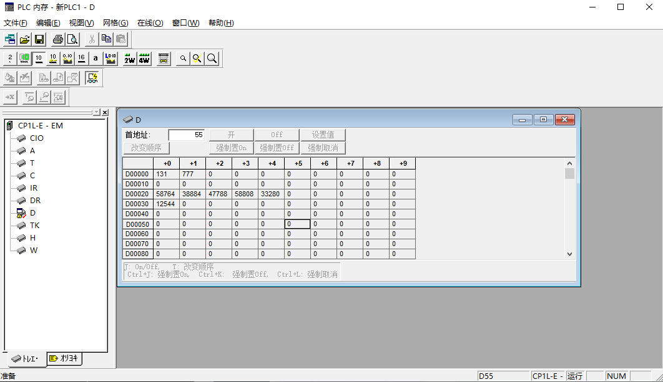Click the Save floppy disk icon
Screen dimensions: 663x382
[x=39, y=39]
